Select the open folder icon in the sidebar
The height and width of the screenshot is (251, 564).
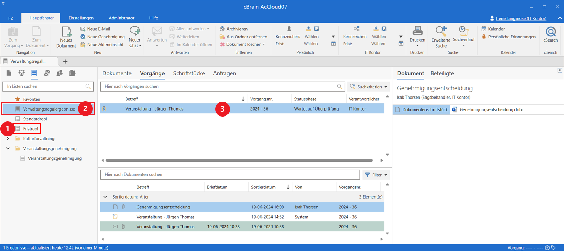click(72, 73)
